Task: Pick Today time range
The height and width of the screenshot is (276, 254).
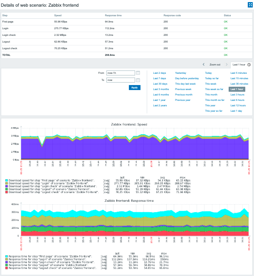Action: pos(208,73)
